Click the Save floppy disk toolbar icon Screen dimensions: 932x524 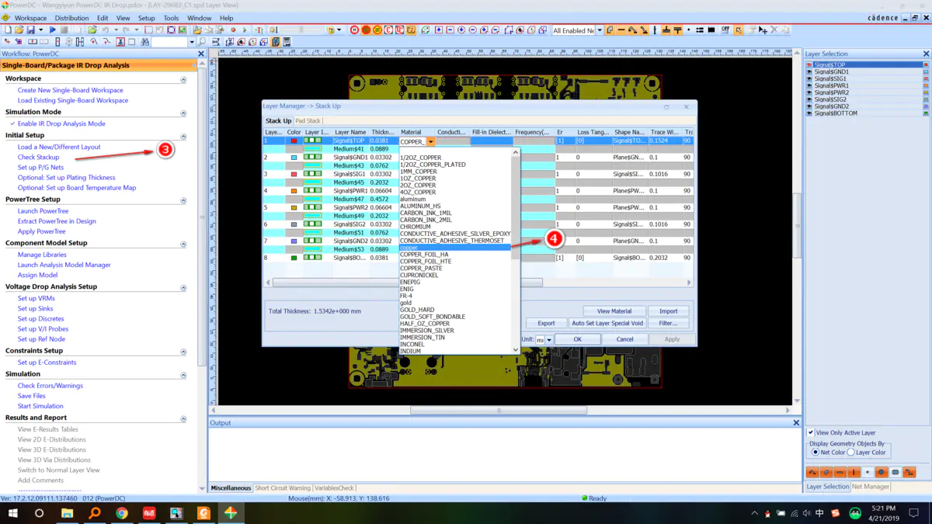click(31, 30)
